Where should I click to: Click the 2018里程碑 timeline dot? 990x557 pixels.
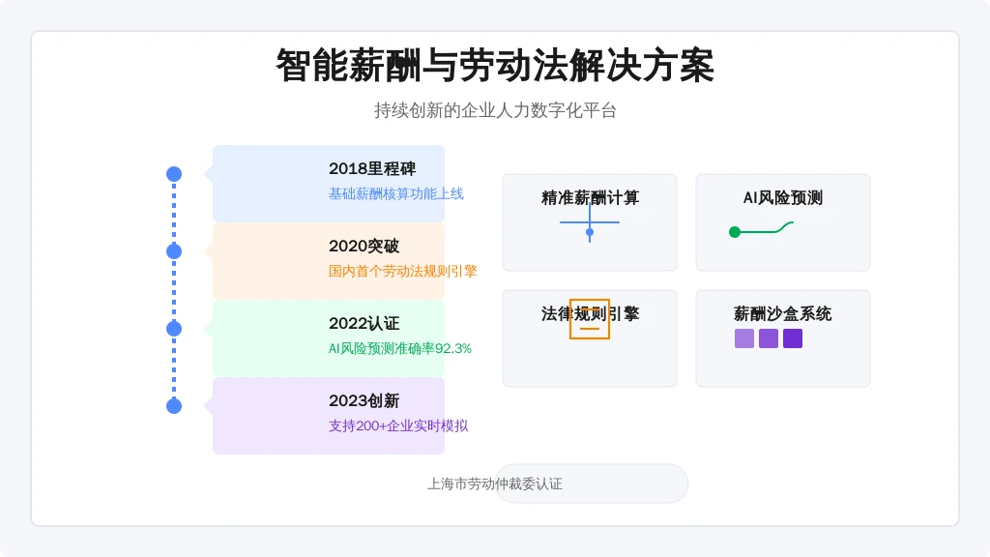[174, 174]
